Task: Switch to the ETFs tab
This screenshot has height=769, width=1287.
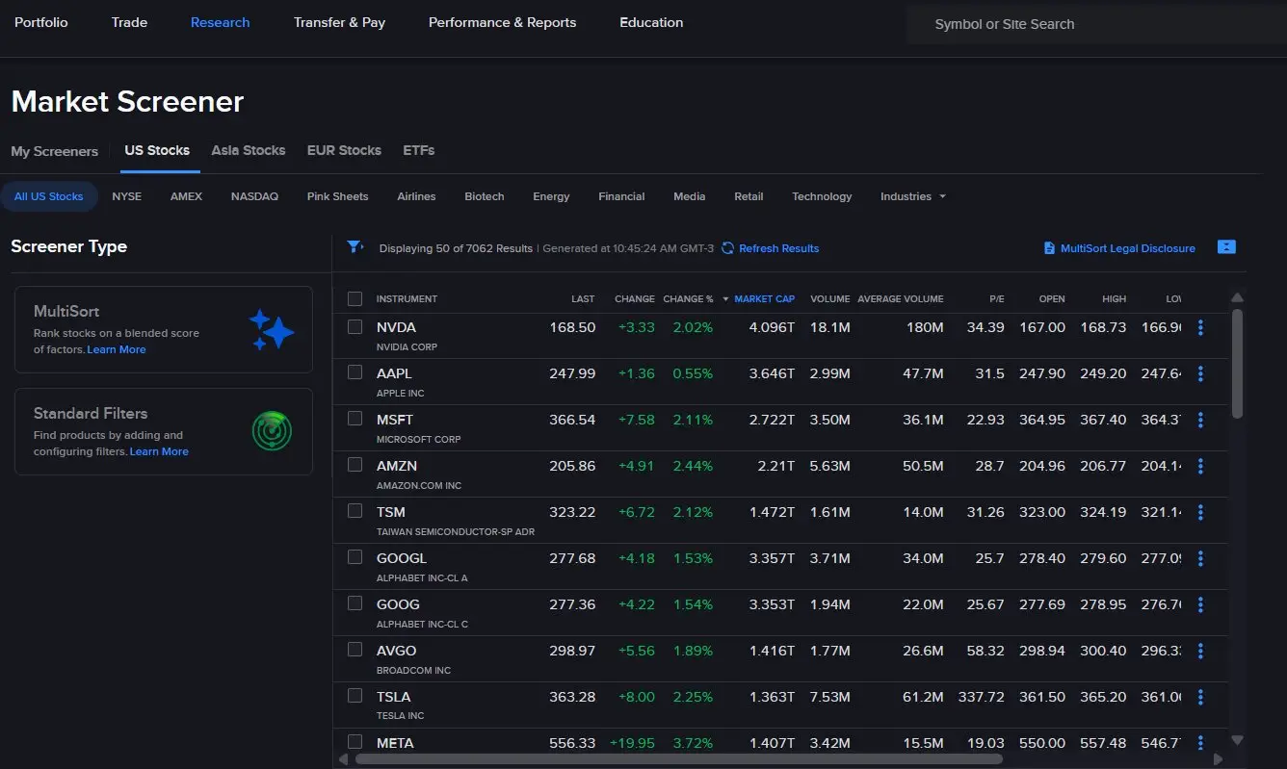Action: tap(419, 150)
